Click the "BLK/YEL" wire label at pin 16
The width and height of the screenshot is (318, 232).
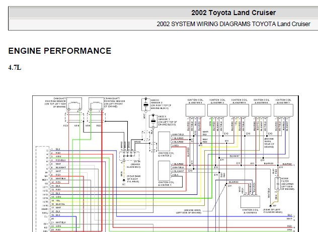pos(60,204)
